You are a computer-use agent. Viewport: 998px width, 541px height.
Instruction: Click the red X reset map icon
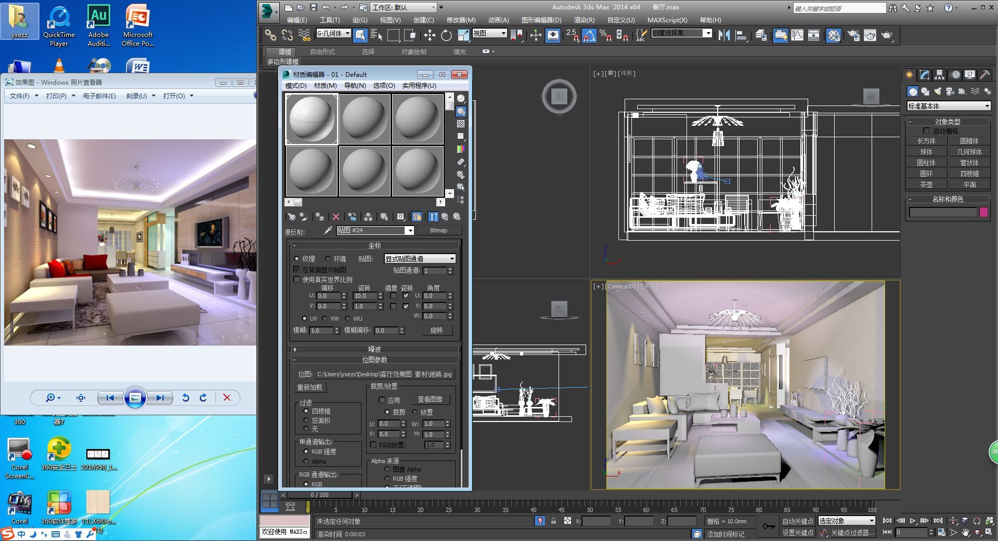[336, 217]
